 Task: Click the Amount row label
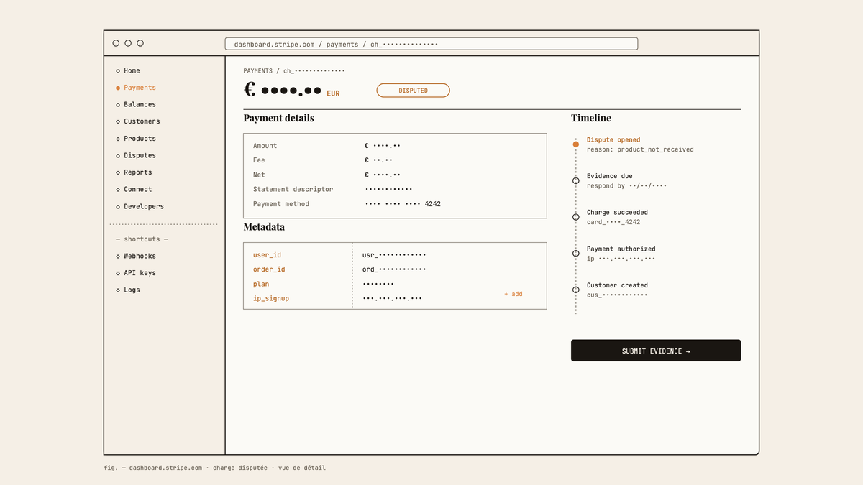click(265, 146)
